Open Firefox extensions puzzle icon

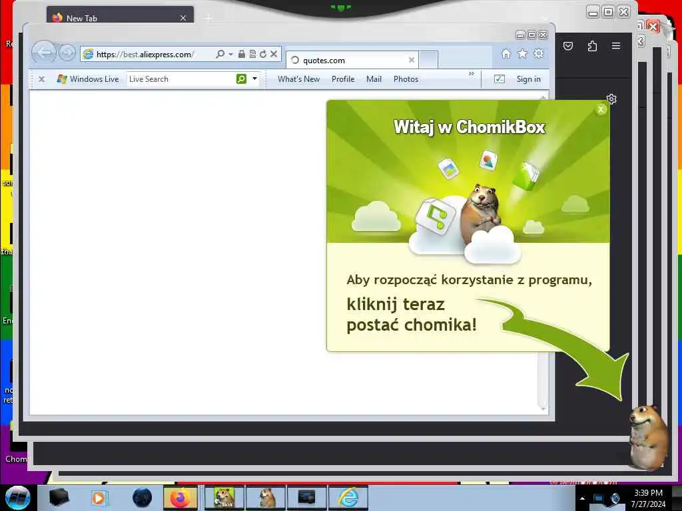coord(592,46)
